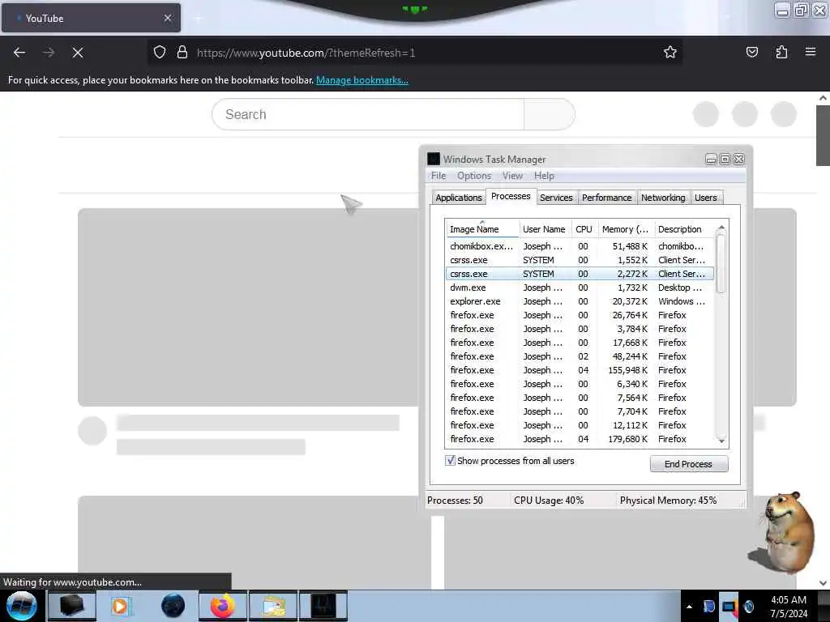Sort by the Memory column header
The width and height of the screenshot is (830, 622).
point(625,229)
